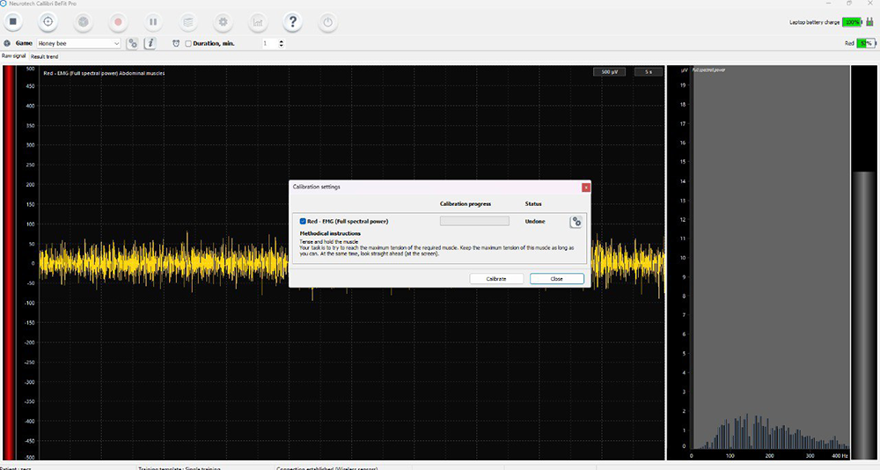This screenshot has height=470, width=880.
Task: Open game info with the 'i' icon
Action: click(x=150, y=43)
